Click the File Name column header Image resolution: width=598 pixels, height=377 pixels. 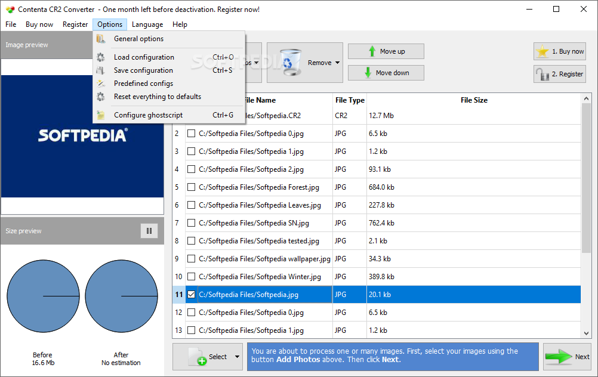click(x=260, y=100)
